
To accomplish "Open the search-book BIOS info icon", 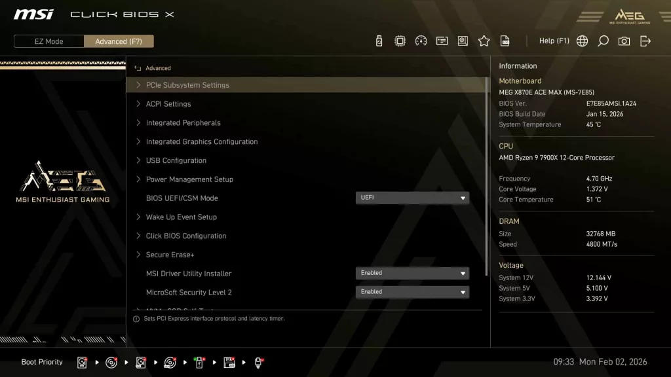I will coord(463,41).
